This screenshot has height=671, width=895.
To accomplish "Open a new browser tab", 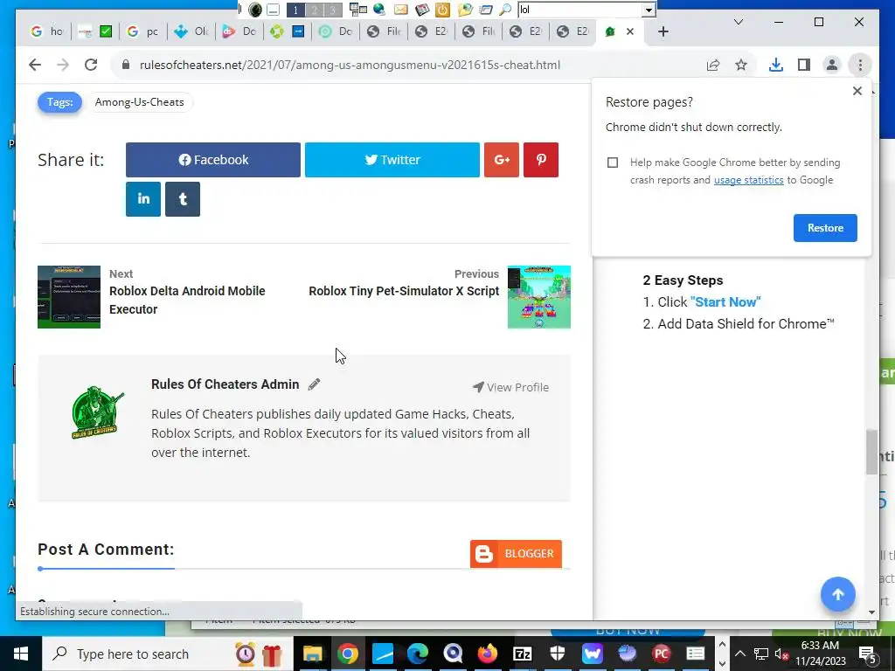I will pos(663,32).
